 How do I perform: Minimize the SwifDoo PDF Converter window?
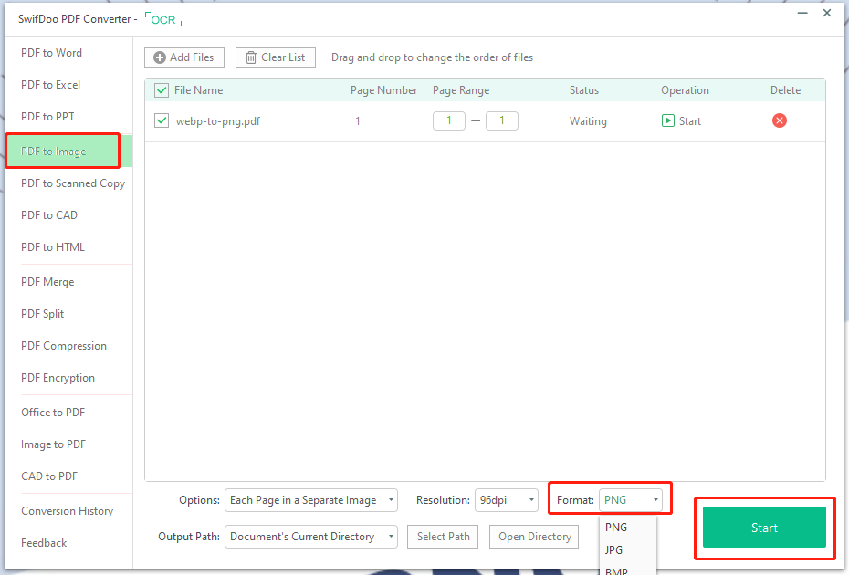pos(802,13)
